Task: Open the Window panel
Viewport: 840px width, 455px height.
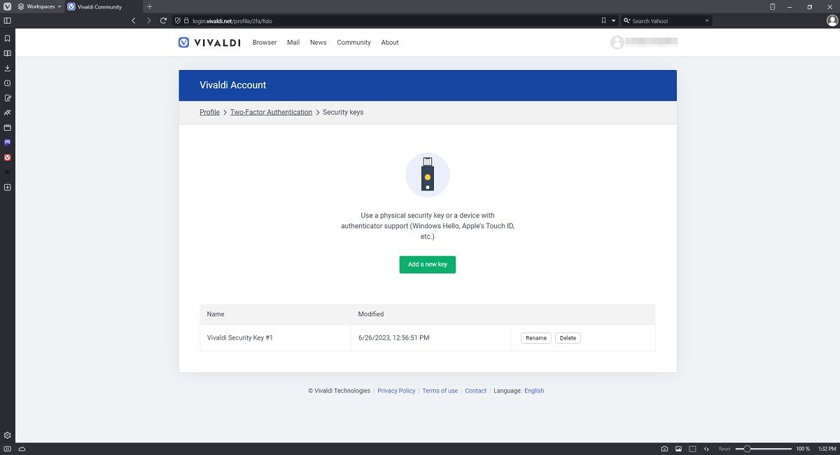Action: point(7,127)
